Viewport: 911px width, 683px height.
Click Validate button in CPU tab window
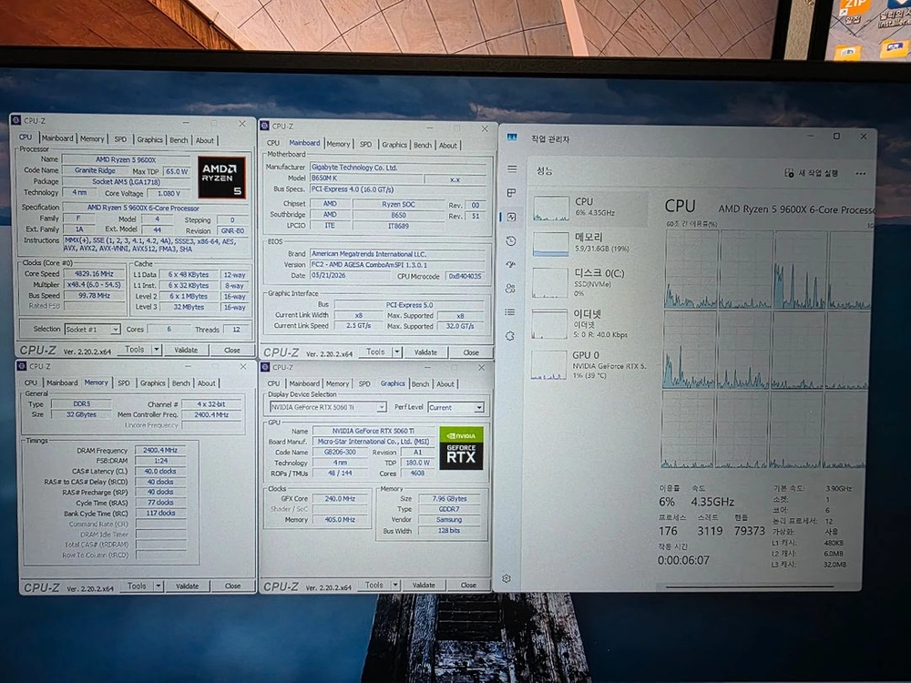pos(186,351)
